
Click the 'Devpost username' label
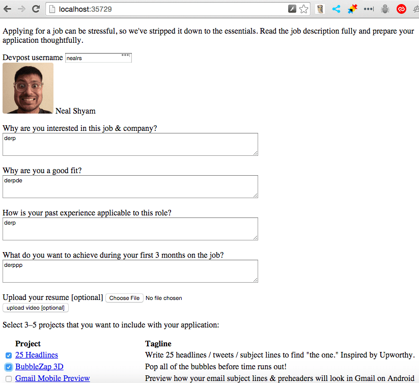tap(33, 58)
